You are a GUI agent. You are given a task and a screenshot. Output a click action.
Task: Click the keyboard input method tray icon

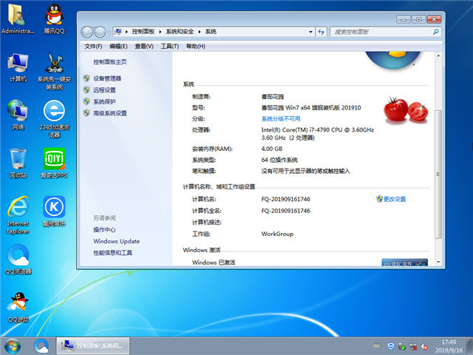tap(376, 346)
